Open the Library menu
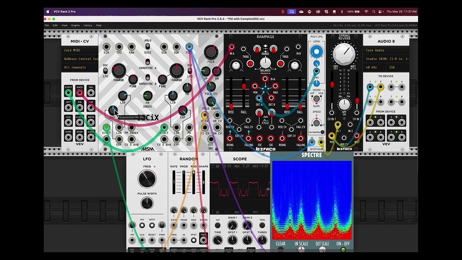This screenshot has height=260, width=462. tap(88, 25)
